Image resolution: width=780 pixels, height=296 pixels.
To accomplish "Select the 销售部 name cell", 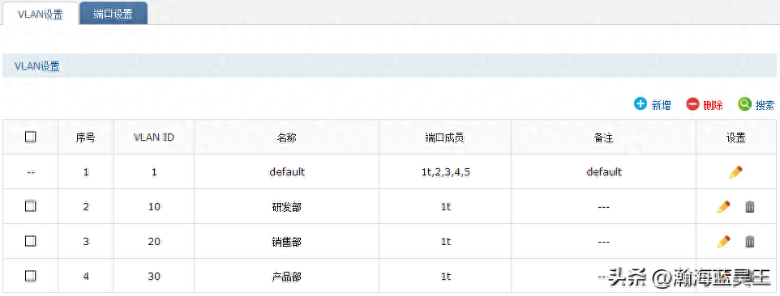I will pyautogui.click(x=287, y=242).
